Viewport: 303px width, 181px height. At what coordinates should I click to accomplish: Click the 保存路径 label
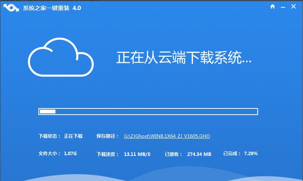107,136
